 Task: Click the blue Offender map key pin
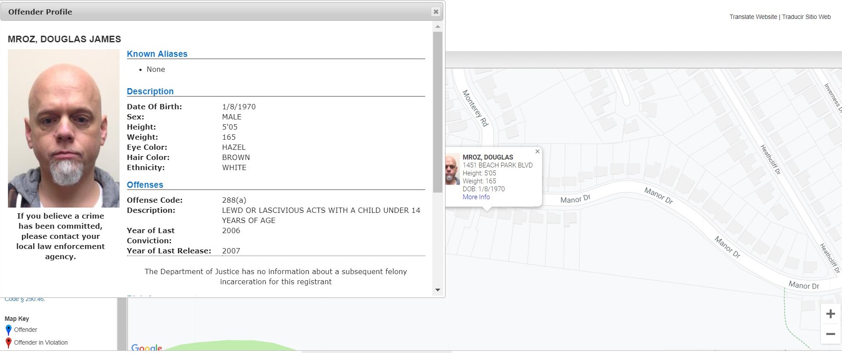[x=8, y=330]
